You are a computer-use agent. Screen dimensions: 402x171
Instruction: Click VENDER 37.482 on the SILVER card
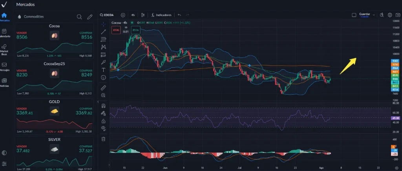23,149
